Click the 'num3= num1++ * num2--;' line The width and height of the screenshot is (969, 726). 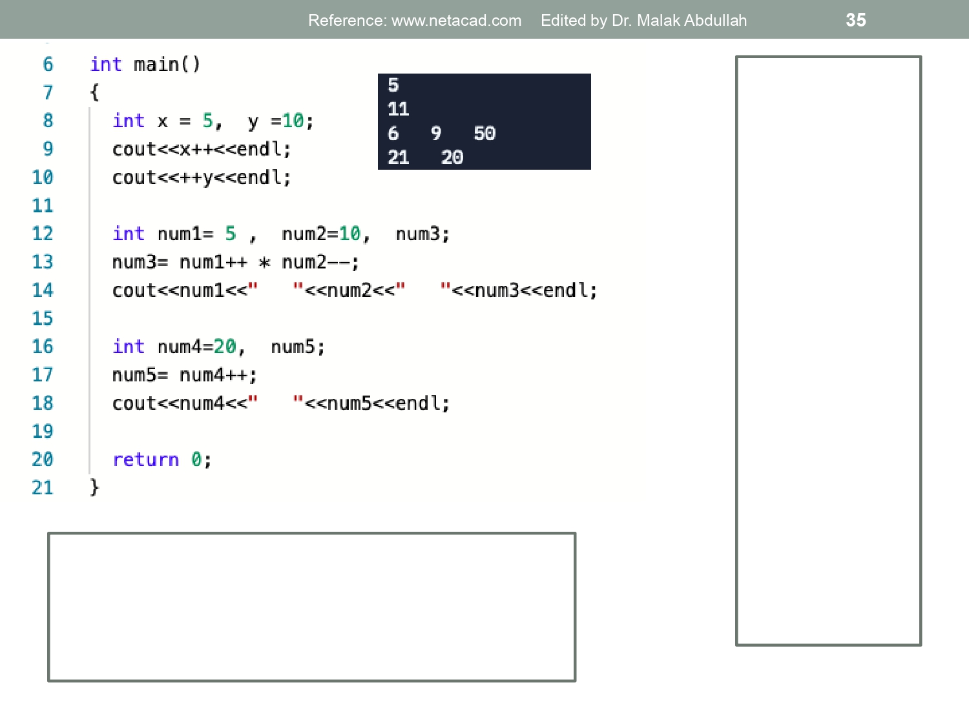[x=235, y=262]
